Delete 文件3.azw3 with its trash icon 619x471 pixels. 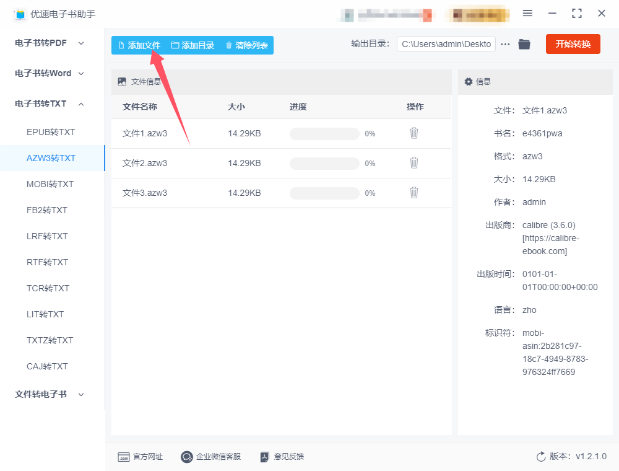413,193
